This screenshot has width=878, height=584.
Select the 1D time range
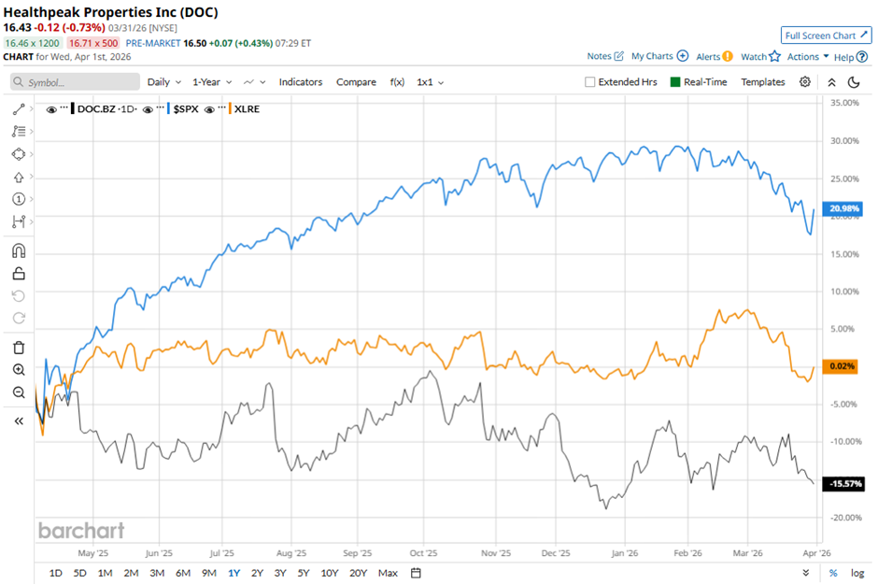click(x=55, y=573)
